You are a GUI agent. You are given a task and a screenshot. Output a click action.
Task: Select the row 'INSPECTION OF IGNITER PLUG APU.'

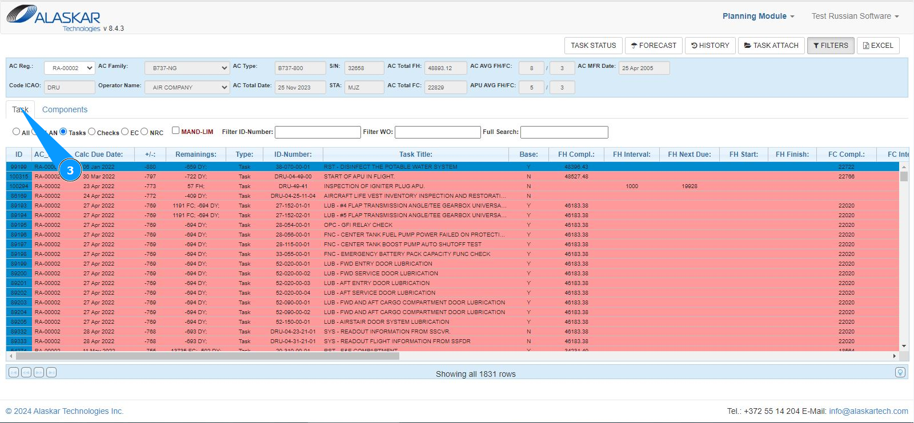453,186
